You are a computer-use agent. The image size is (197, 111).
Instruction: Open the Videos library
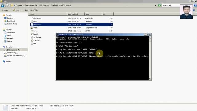click(10, 41)
